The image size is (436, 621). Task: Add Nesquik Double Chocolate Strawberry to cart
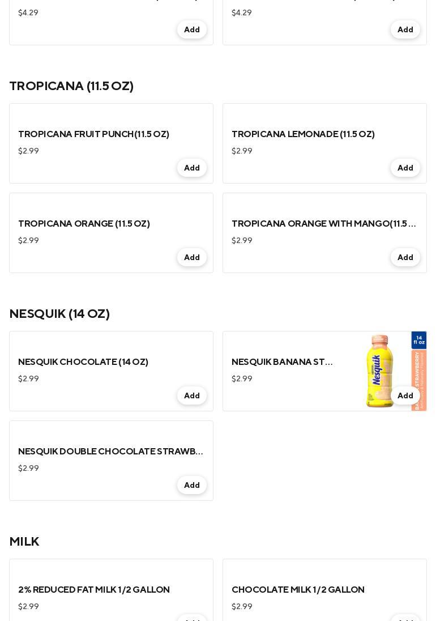pos(192,485)
